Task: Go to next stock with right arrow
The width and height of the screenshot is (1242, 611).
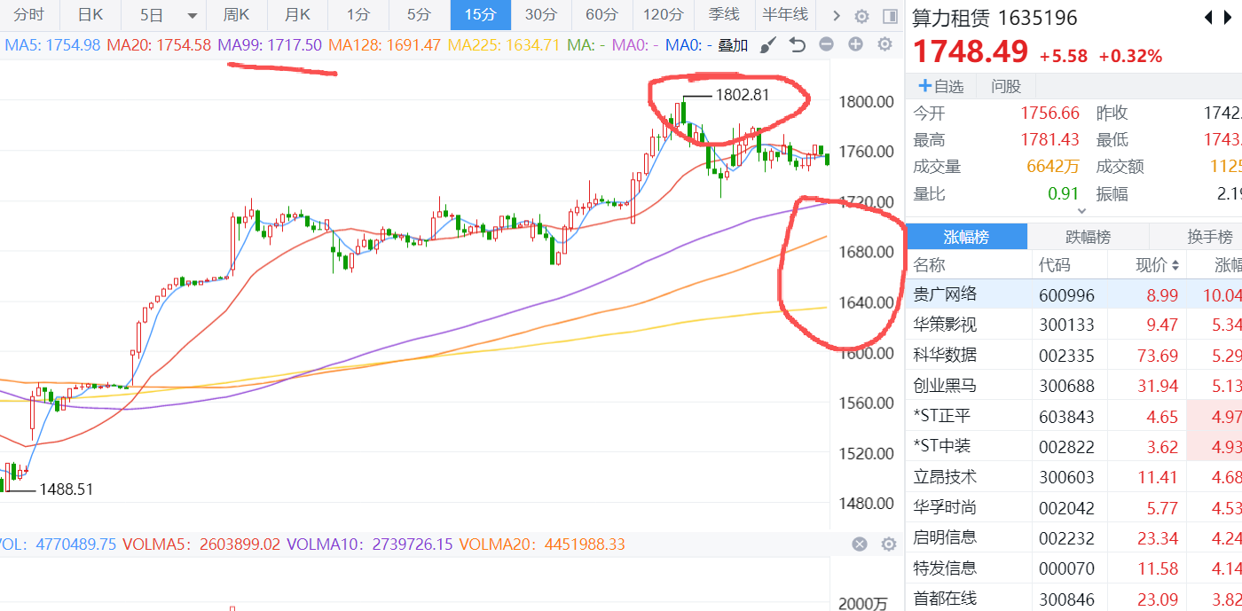Action: point(1230,18)
